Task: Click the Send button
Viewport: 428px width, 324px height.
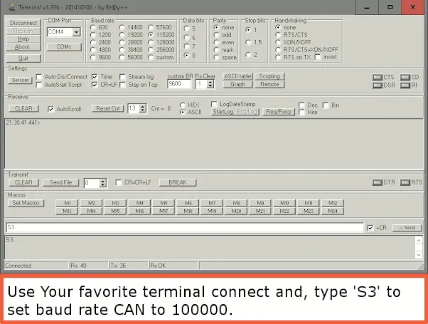Action: pos(407,228)
